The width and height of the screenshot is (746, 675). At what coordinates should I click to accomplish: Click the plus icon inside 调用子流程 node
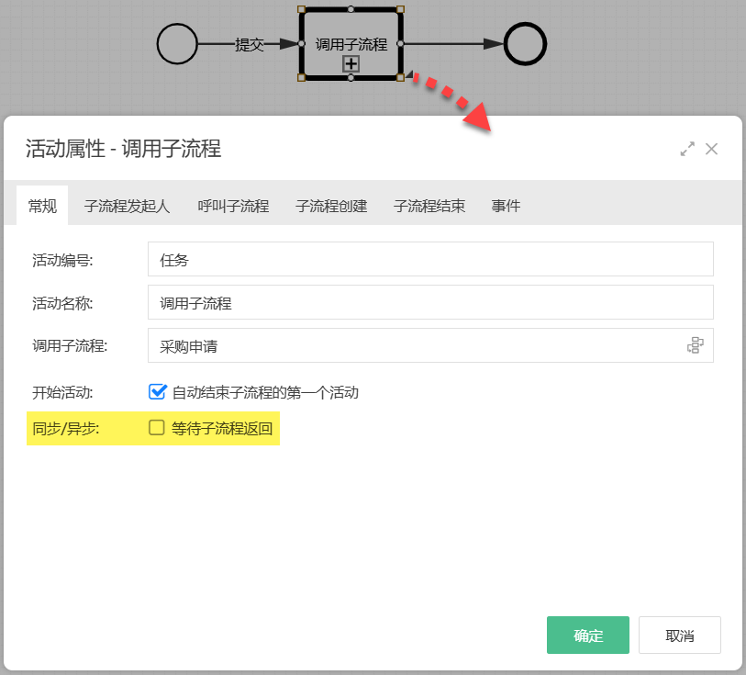349,64
